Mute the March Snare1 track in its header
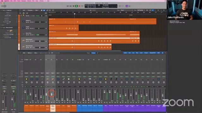 pyautogui.click(x=27, y=41)
